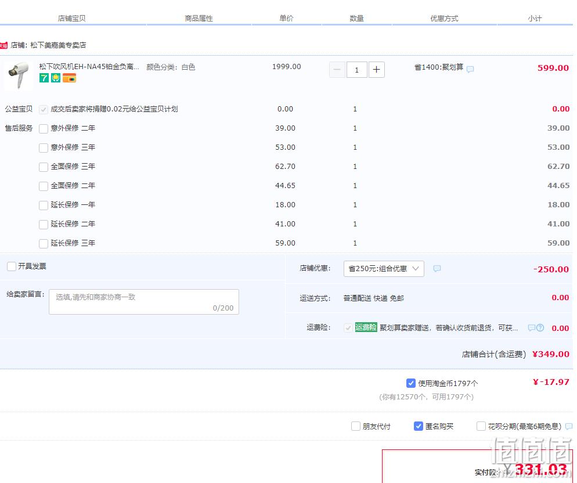The height and width of the screenshot is (483, 577).
Task: Click the 44.65 subtotal cell
Action: tap(558, 186)
